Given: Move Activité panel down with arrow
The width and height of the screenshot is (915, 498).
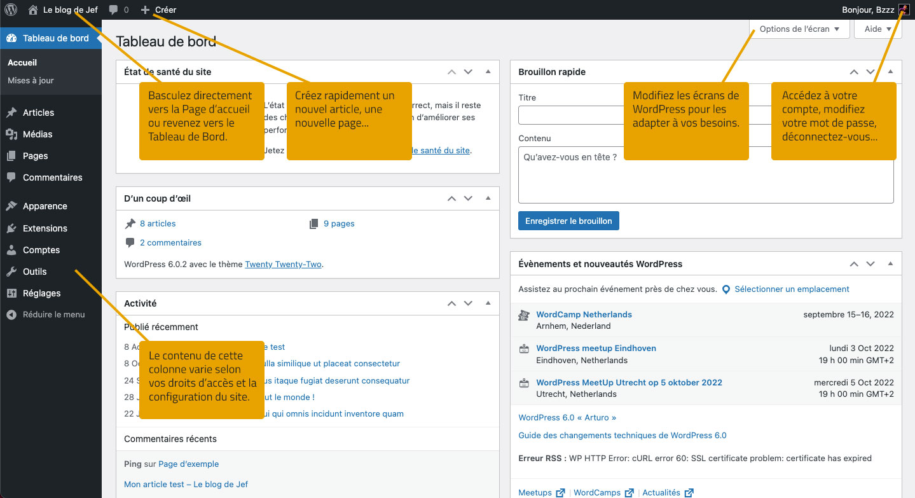Looking at the screenshot, I should point(468,303).
